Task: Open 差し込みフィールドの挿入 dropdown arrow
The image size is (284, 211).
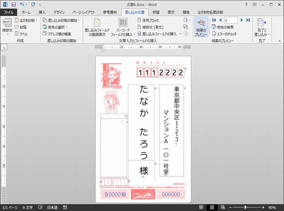Action: (x=180, y=34)
